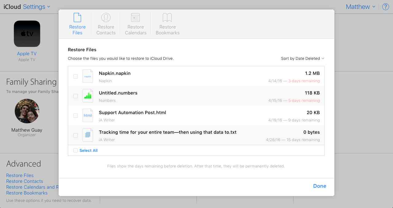393x208 pixels.
Task: Click the Done button
Action: point(320,186)
